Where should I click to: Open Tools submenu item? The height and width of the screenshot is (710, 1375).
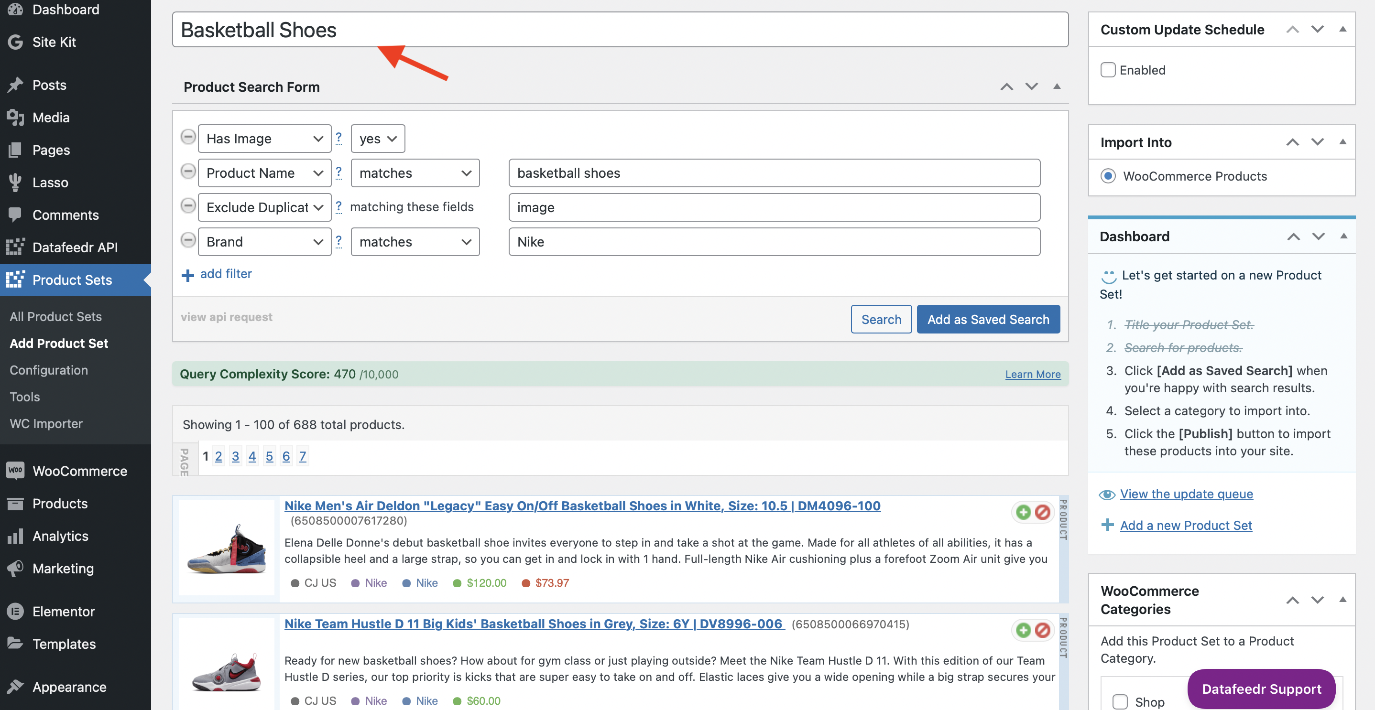tap(24, 397)
